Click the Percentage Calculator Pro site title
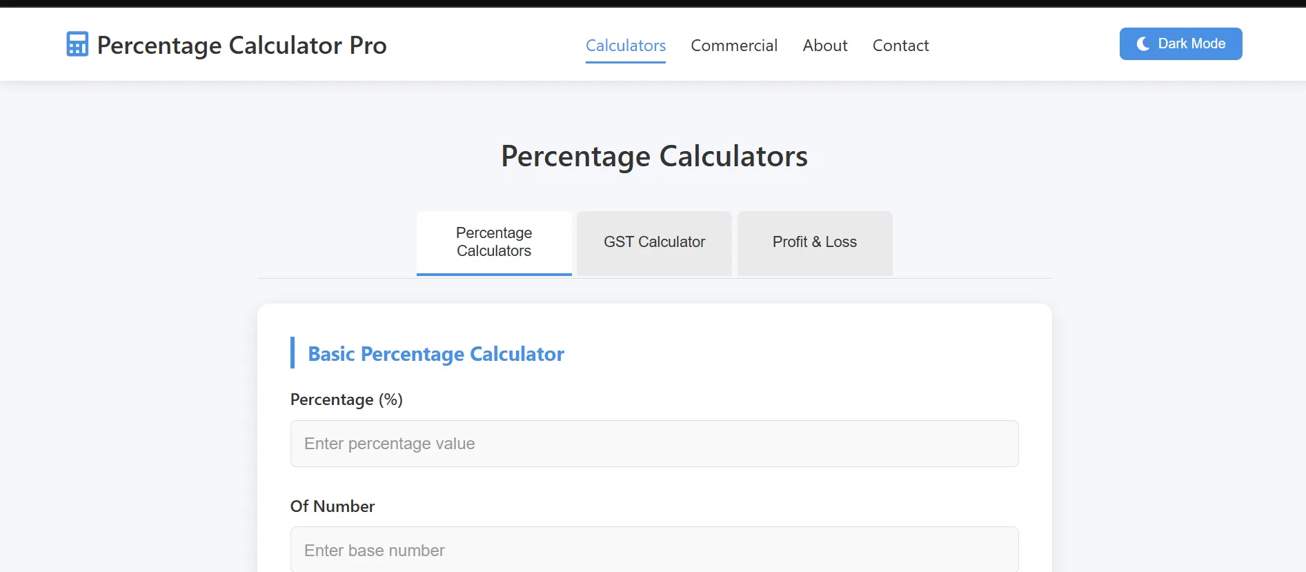 pyautogui.click(x=241, y=45)
